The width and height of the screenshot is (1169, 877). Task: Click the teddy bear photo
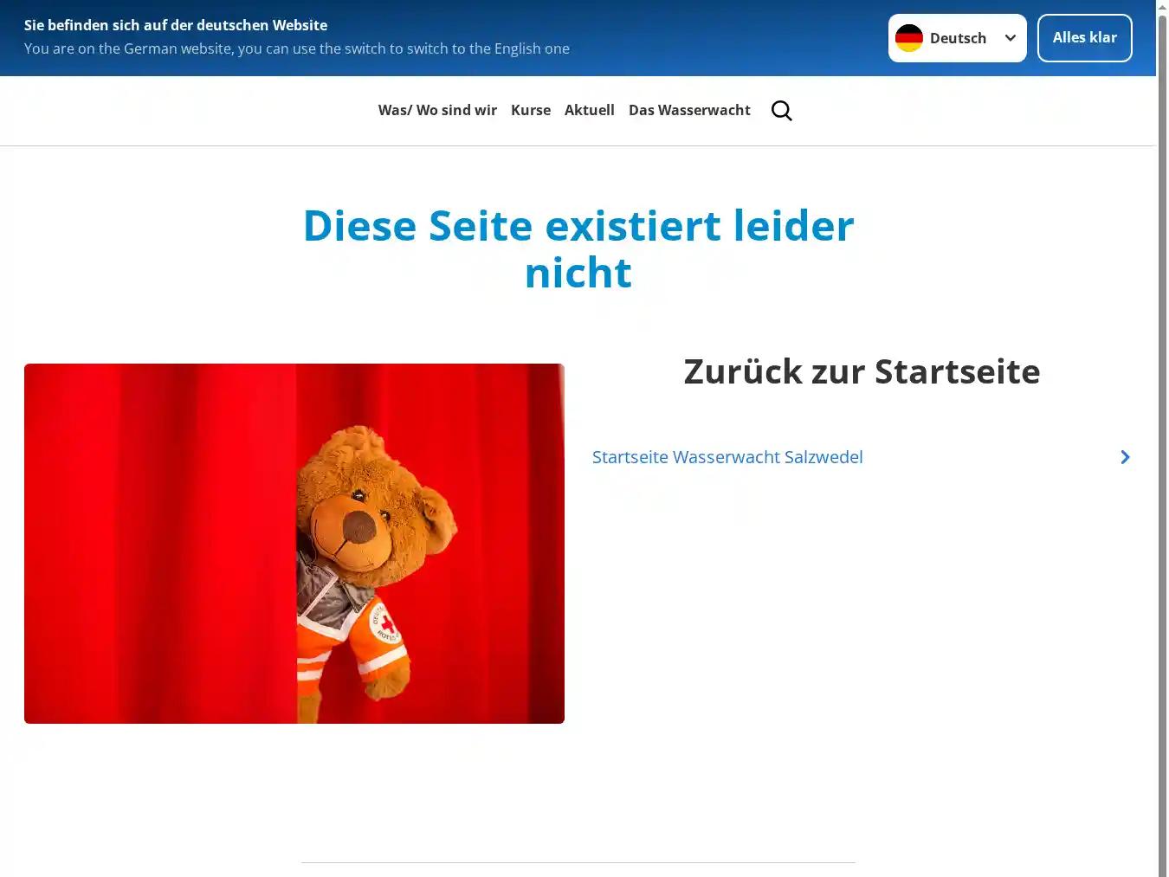[x=294, y=543]
